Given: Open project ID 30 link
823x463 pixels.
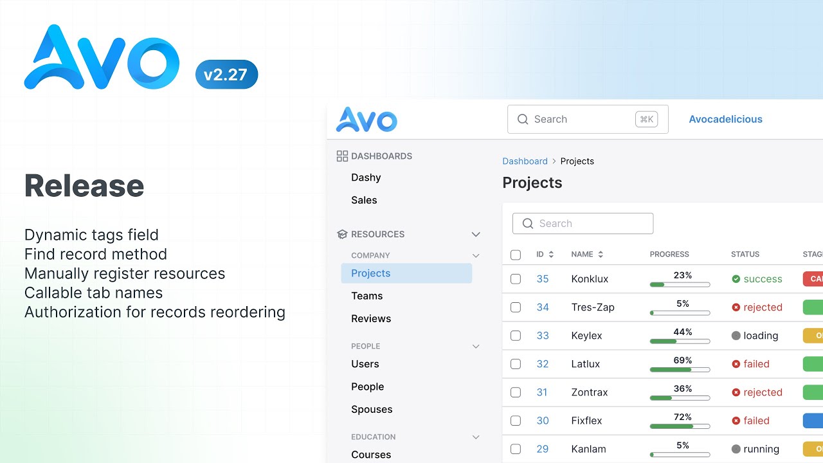Looking at the screenshot, I should [x=543, y=421].
